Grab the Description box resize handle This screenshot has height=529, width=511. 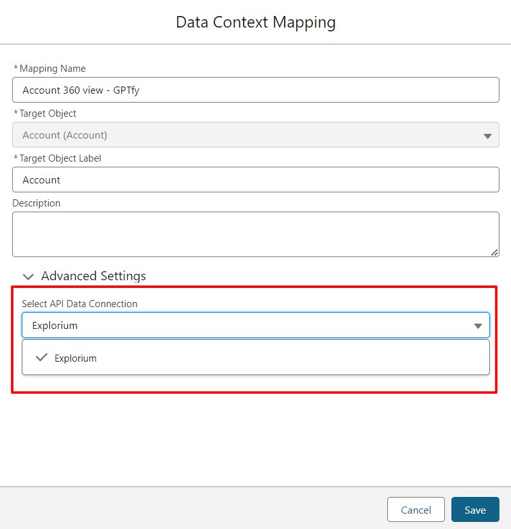494,253
